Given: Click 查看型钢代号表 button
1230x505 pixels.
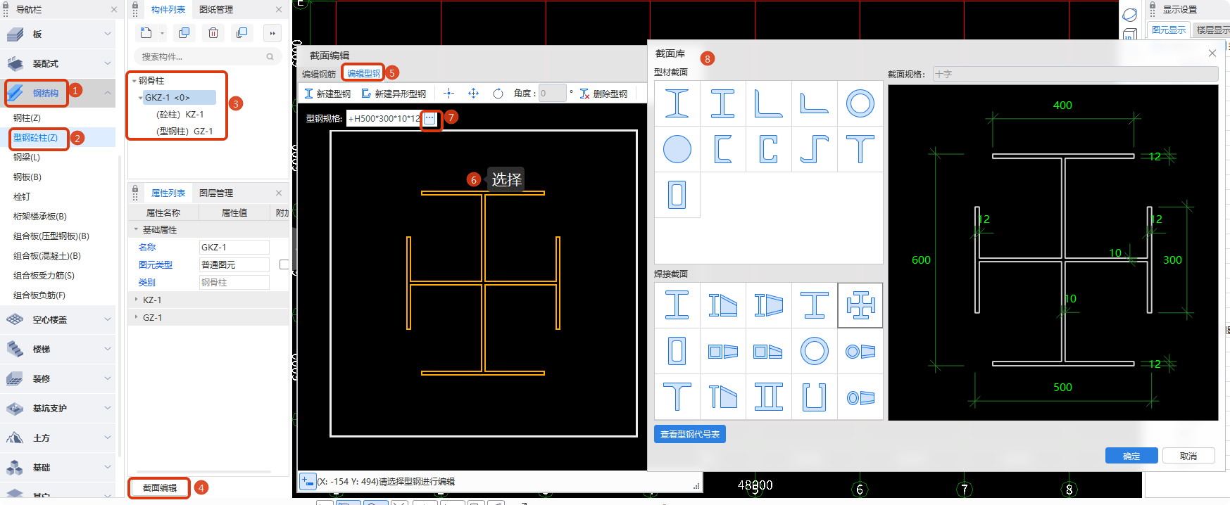Looking at the screenshot, I should [690, 434].
